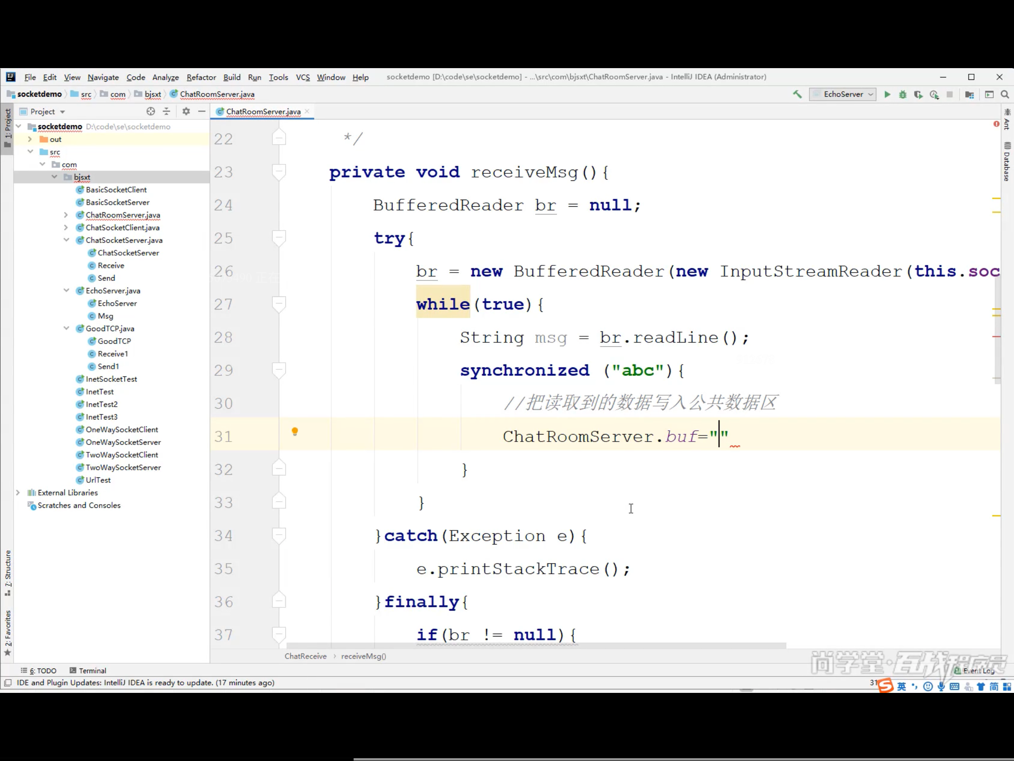Screen dimensions: 1014x761
Task: Click the Sogou soft keyboard icon
Action: 954,686
